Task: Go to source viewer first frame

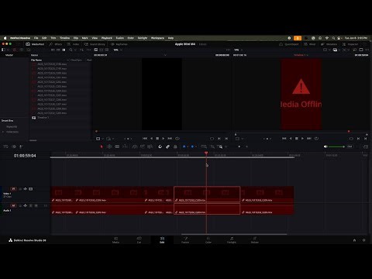Action: [145, 139]
